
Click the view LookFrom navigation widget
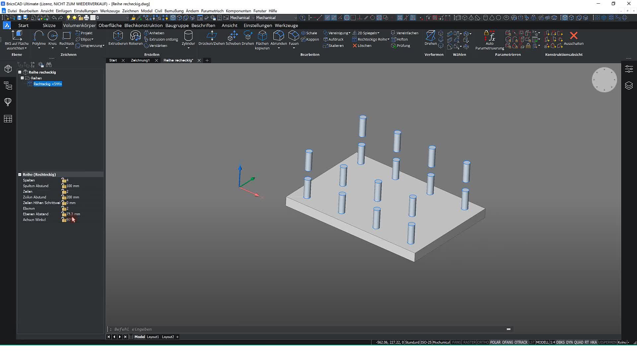click(x=604, y=80)
